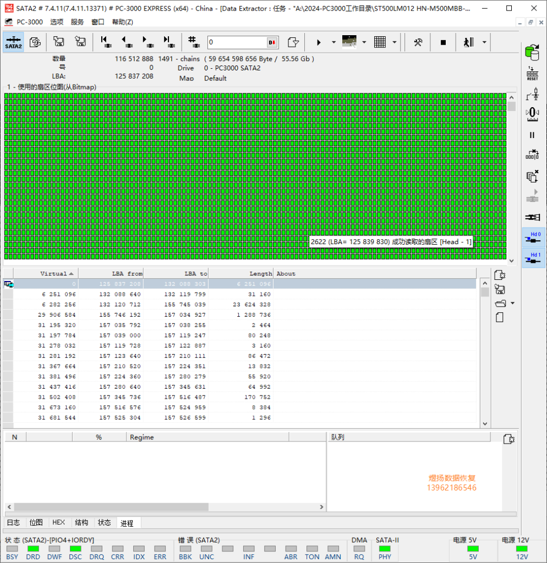Click the bitmap scrollbar up arrow

pos(511,97)
